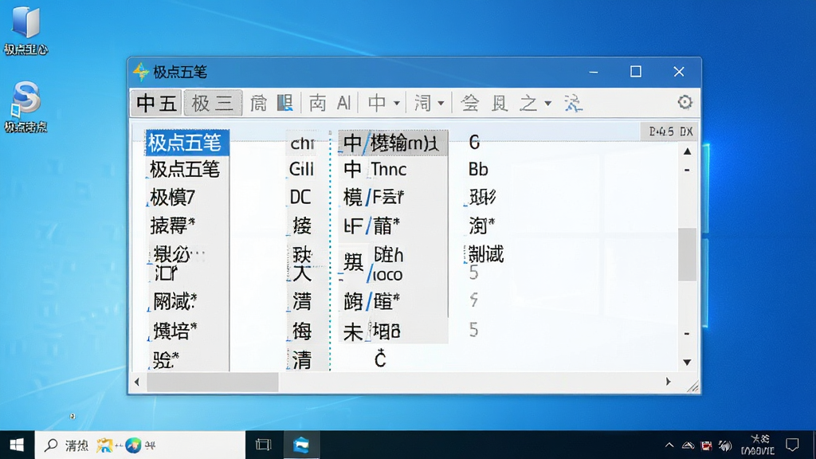This screenshot has width=816, height=459.
Task: Click the horizontal scrollbar right arrow
Action: tap(669, 382)
